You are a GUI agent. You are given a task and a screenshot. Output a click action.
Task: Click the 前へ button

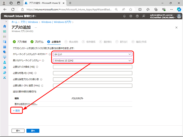coord(18,131)
